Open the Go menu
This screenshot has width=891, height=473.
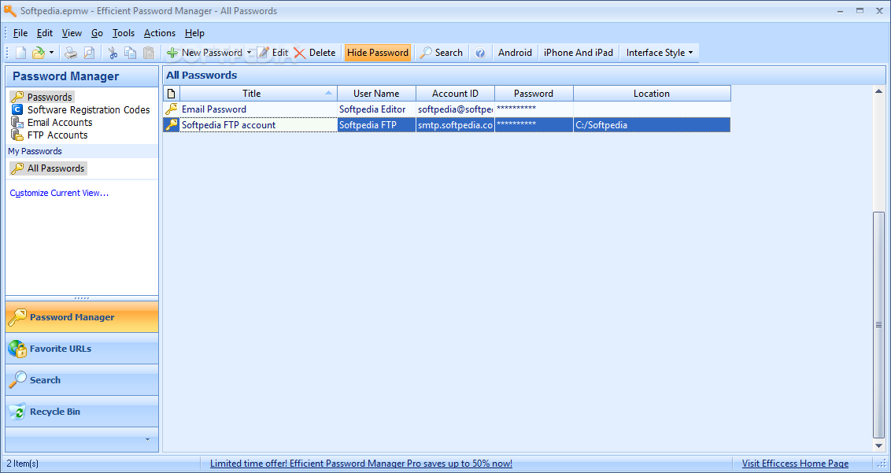tap(97, 33)
